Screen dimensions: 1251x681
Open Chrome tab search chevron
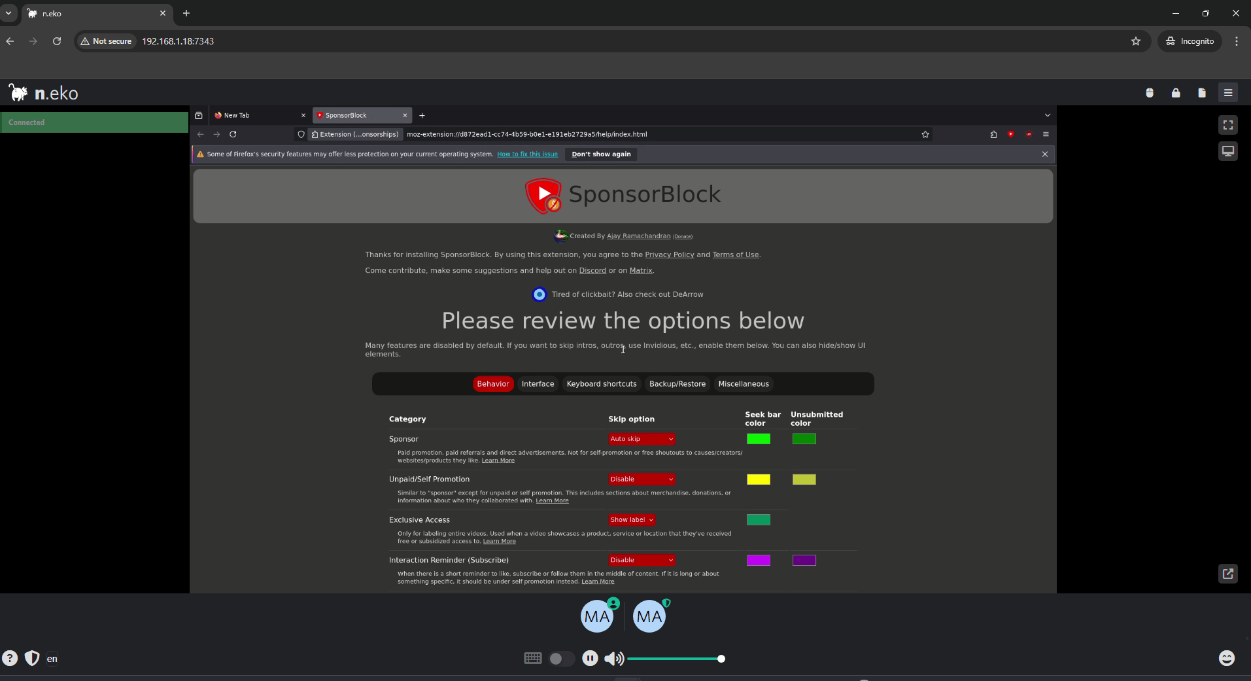pyautogui.click(x=9, y=13)
